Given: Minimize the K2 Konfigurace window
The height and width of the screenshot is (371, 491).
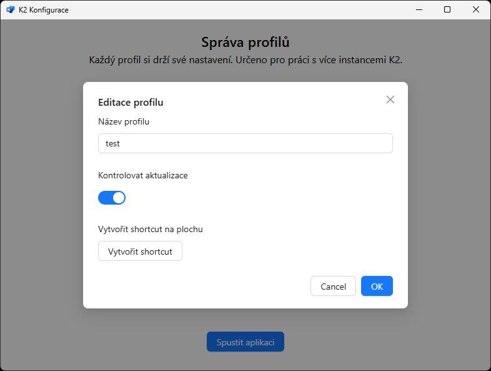Looking at the screenshot, I should point(418,10).
